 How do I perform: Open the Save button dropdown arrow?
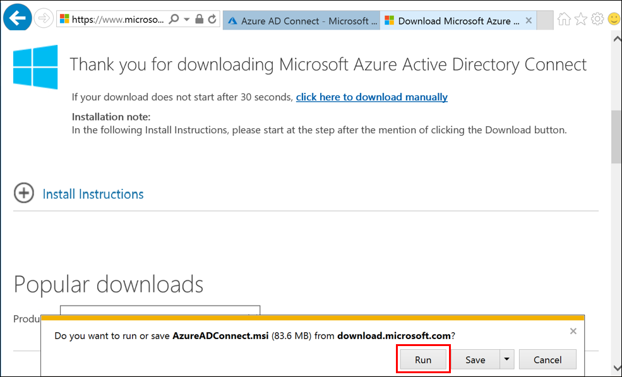click(506, 359)
